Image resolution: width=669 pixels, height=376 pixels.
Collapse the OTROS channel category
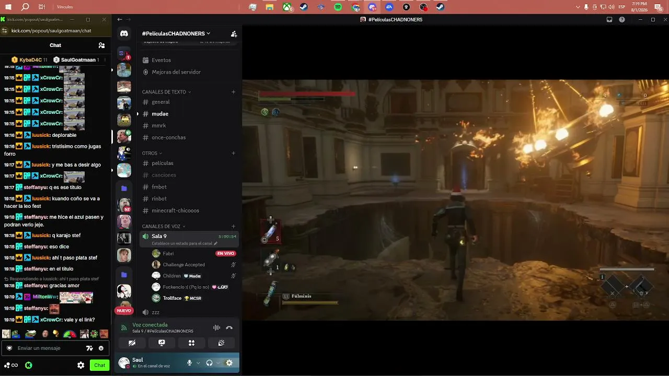tap(152, 153)
